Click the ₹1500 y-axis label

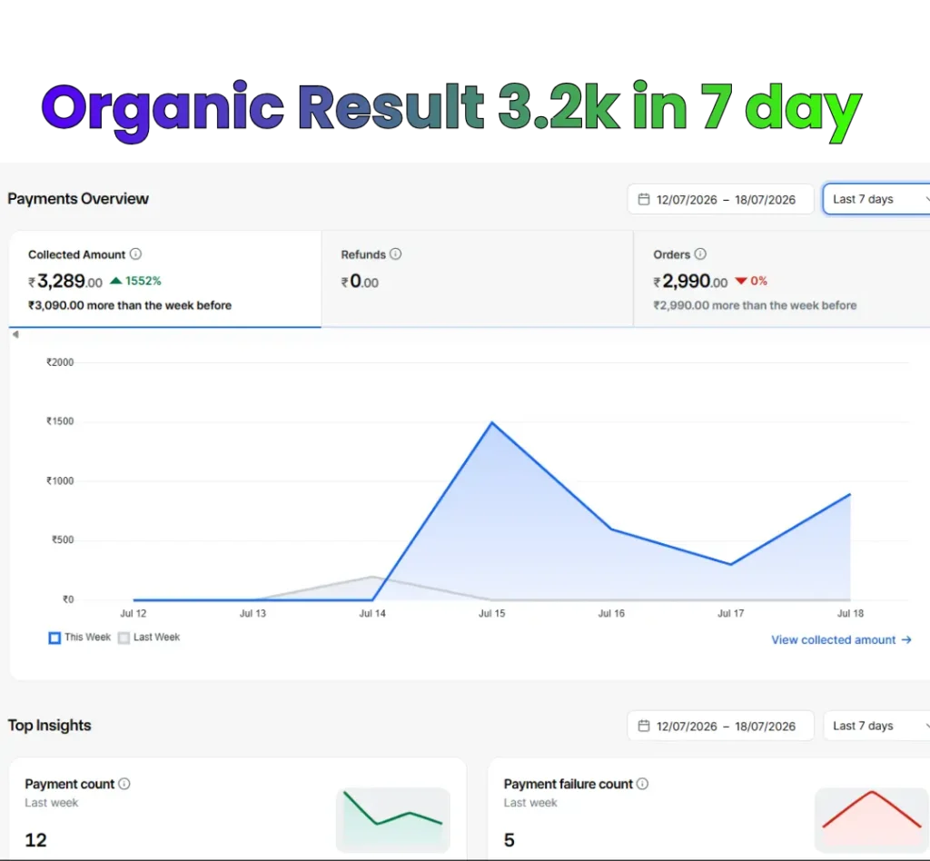point(60,421)
